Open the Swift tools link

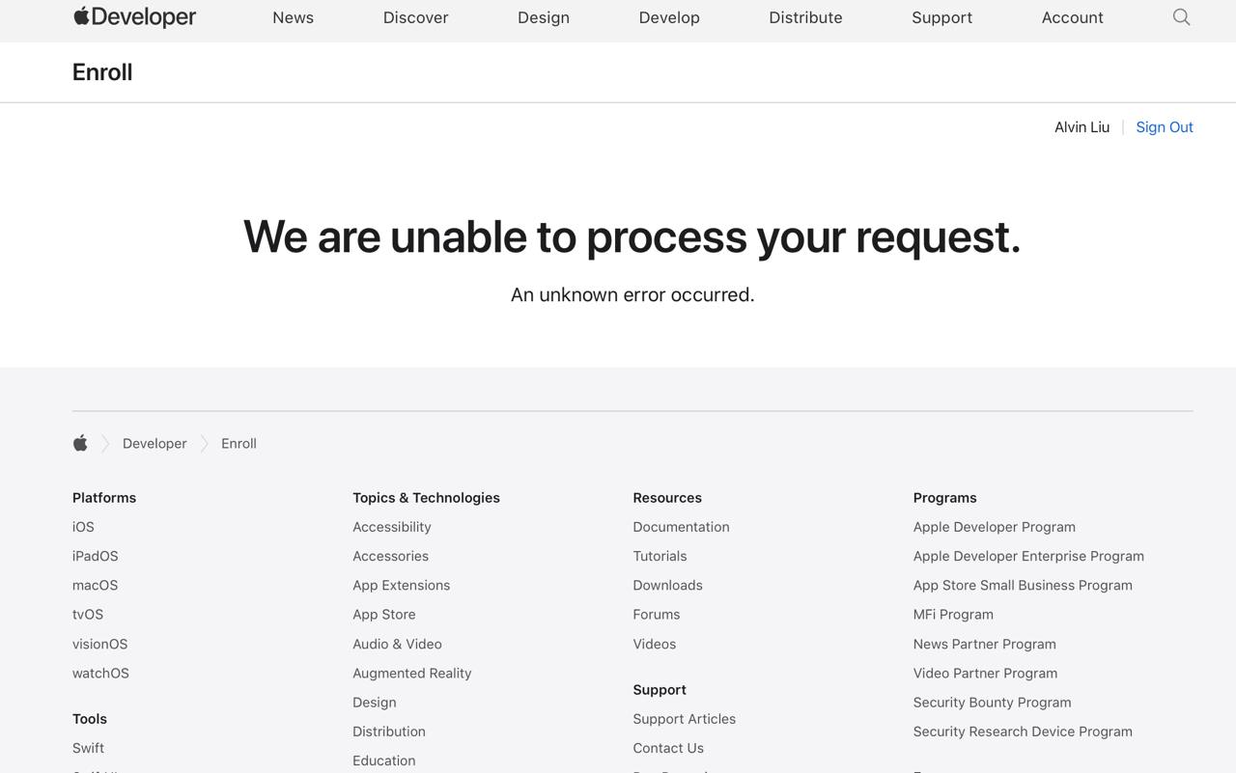tap(88, 748)
